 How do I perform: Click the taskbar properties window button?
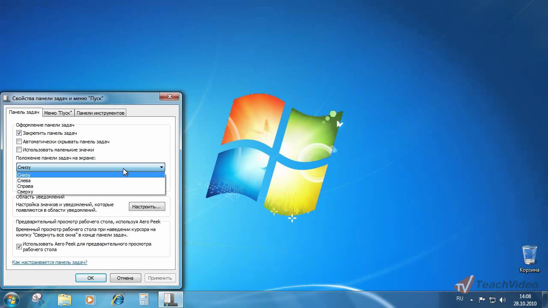[x=171, y=299]
